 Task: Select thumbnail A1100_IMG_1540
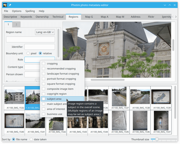point(14,122)
